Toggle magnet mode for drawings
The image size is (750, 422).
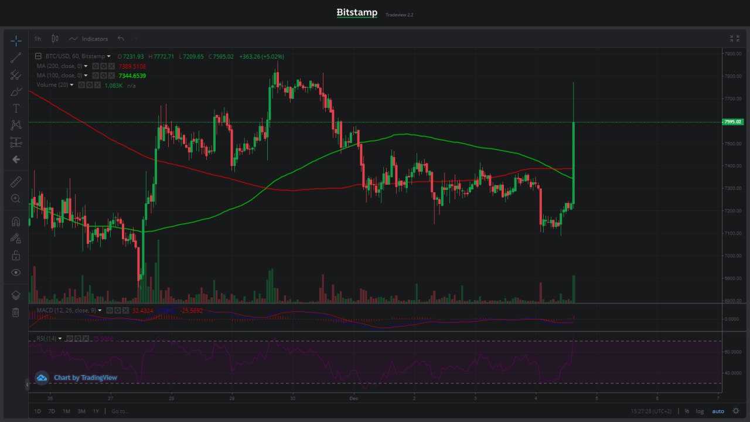16,222
